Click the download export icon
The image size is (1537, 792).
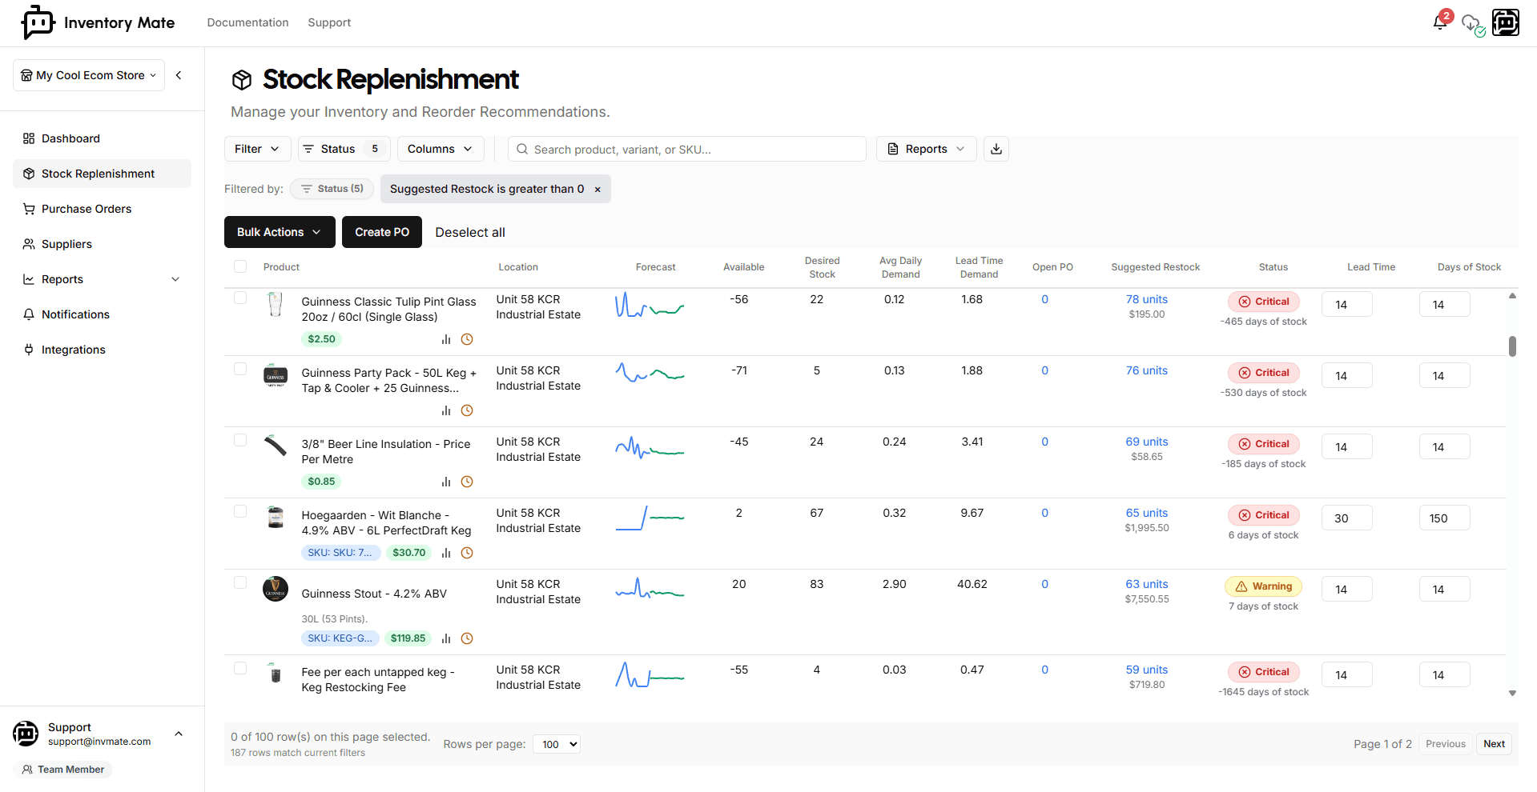pos(996,149)
